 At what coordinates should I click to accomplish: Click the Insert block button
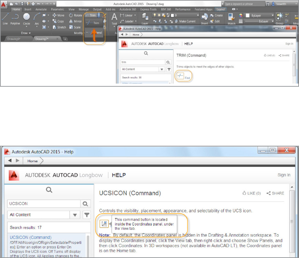[x=205, y=19]
